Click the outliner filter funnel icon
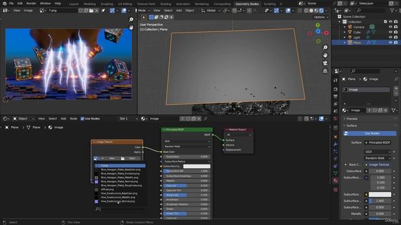 [392, 11]
